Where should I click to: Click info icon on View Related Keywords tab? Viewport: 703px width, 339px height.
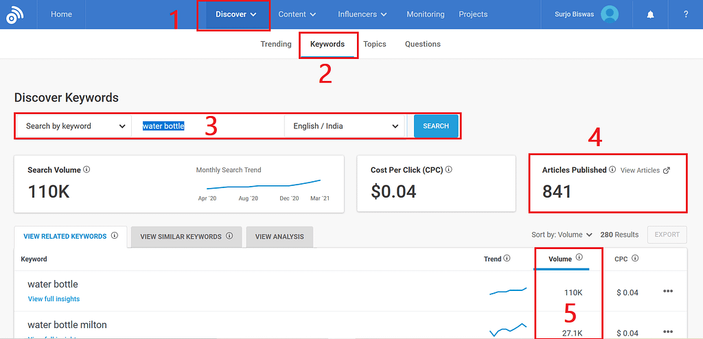115,236
